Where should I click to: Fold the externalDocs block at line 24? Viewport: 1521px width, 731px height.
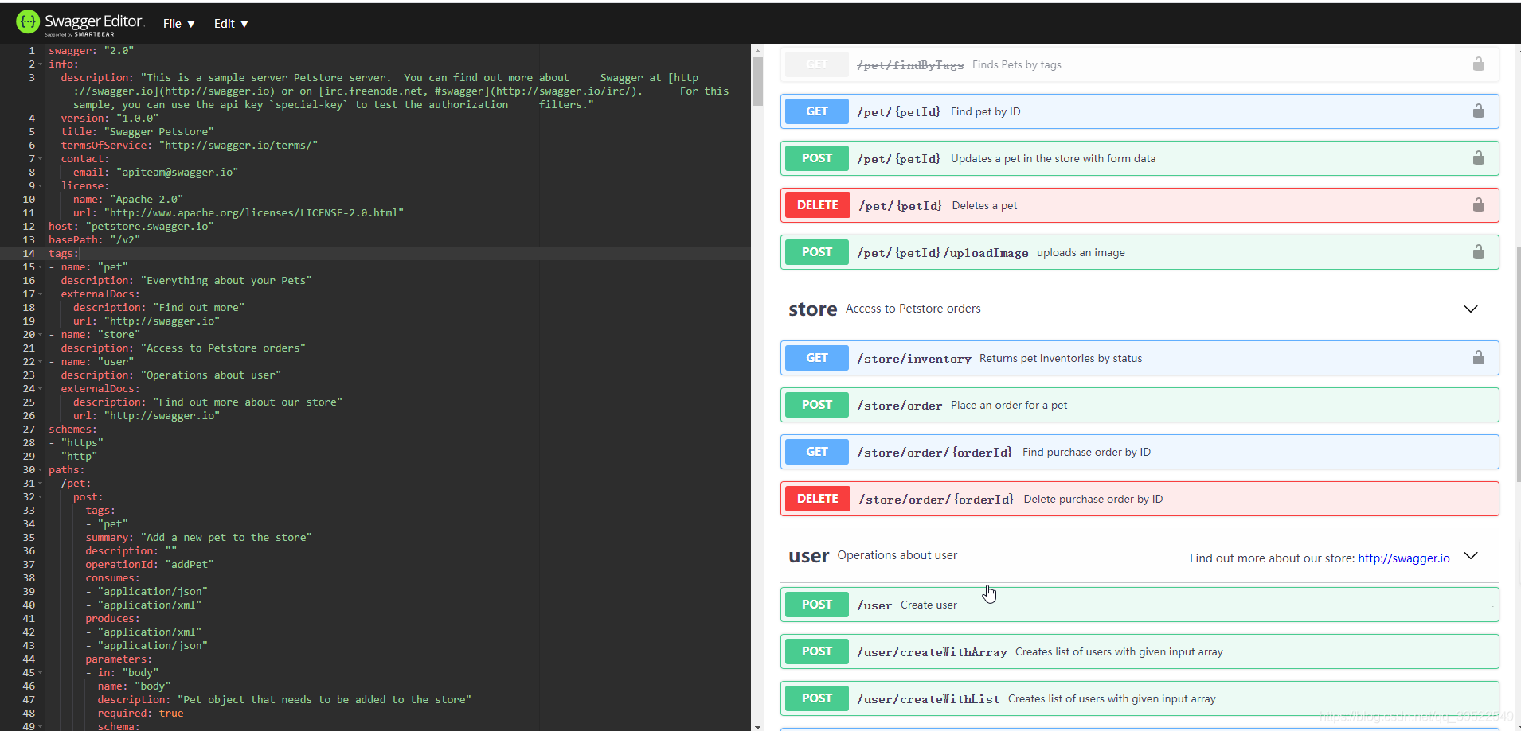click(41, 389)
